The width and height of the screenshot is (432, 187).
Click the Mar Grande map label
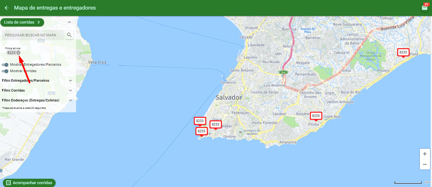coord(14,159)
